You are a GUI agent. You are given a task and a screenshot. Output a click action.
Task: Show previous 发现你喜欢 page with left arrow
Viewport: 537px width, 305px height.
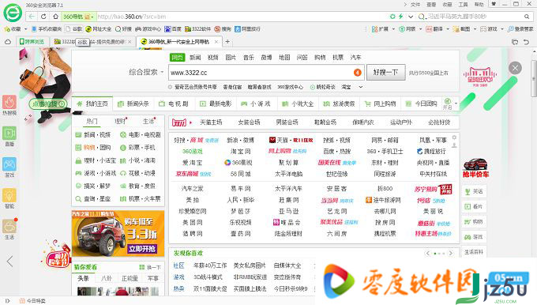click(x=428, y=254)
